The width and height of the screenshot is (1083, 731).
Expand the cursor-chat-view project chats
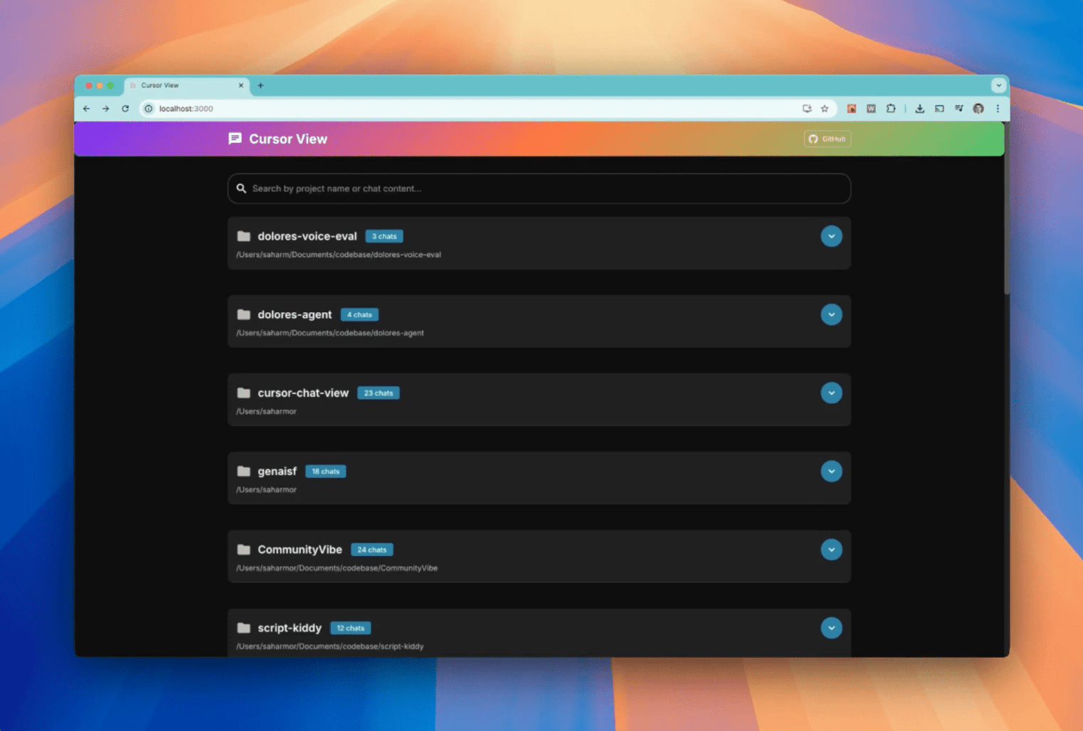click(x=831, y=393)
